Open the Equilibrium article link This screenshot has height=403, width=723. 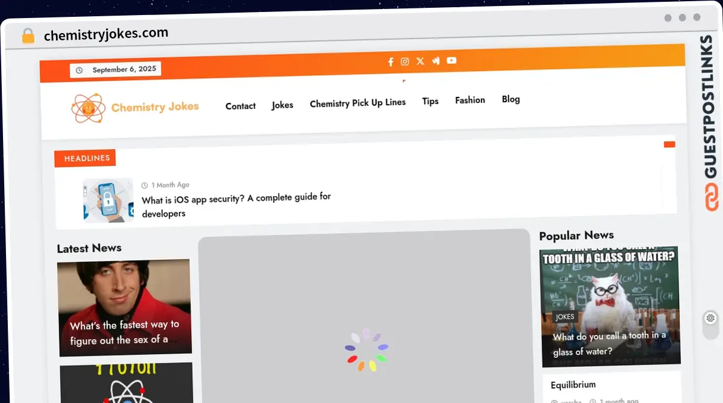click(573, 385)
